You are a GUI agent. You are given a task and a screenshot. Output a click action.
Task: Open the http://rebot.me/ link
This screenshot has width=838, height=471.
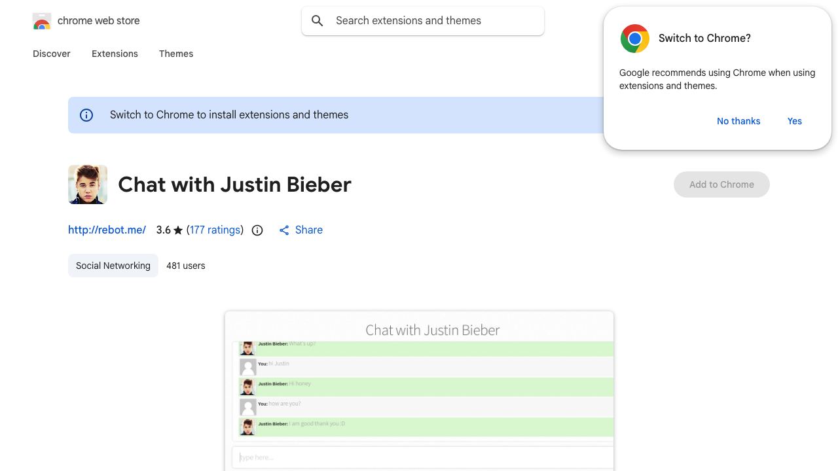[x=107, y=230]
